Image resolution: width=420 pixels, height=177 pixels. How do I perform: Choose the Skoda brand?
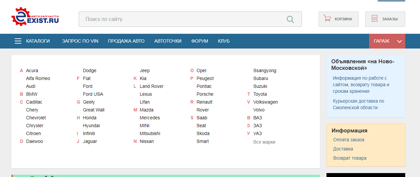[x=203, y=133]
